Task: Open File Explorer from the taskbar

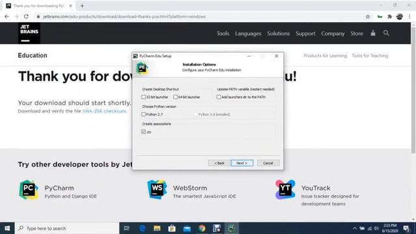Action: (157, 228)
